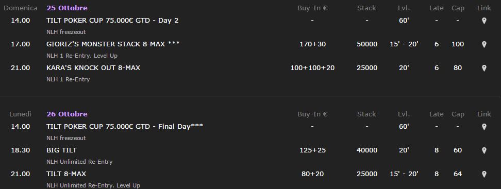The height and width of the screenshot is (189, 501).
Task: Click Stack column header in Lunedì table
Action: [366, 114]
